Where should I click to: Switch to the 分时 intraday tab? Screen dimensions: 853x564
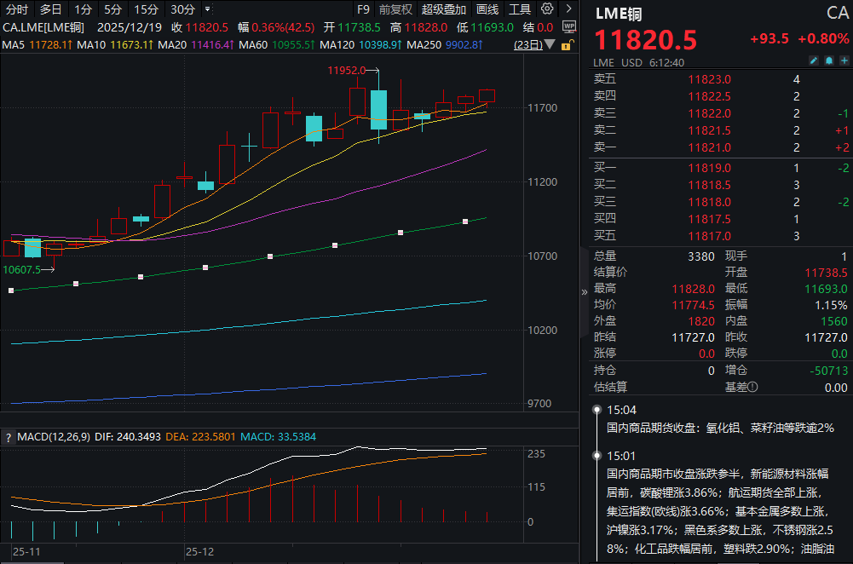16,9
